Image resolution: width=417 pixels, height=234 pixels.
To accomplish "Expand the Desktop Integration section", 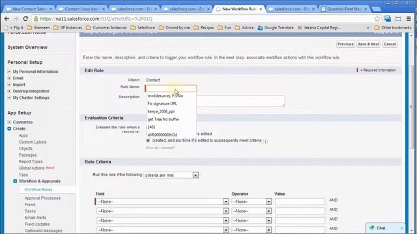I will 9,91.
